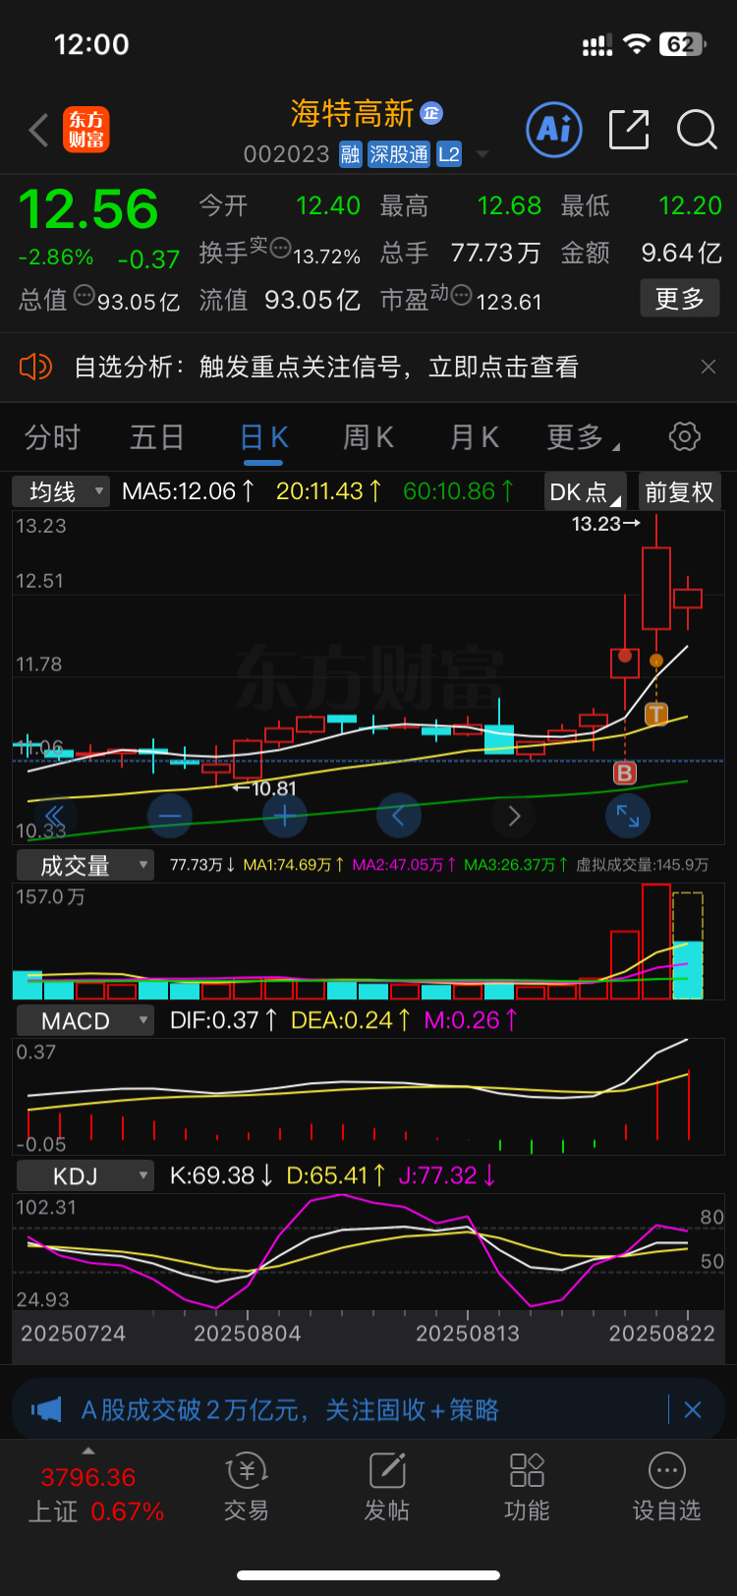Switch to the 分时 tab
Screen dimensions: 737x1596
pos(52,437)
